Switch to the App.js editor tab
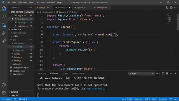Viewport: 179px width, 101px height. (44, 8)
